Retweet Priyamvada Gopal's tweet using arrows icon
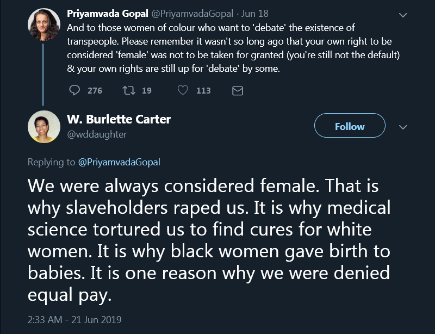 coord(129,90)
